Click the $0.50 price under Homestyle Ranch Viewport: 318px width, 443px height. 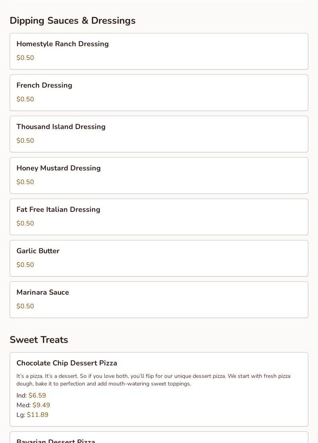(x=25, y=58)
